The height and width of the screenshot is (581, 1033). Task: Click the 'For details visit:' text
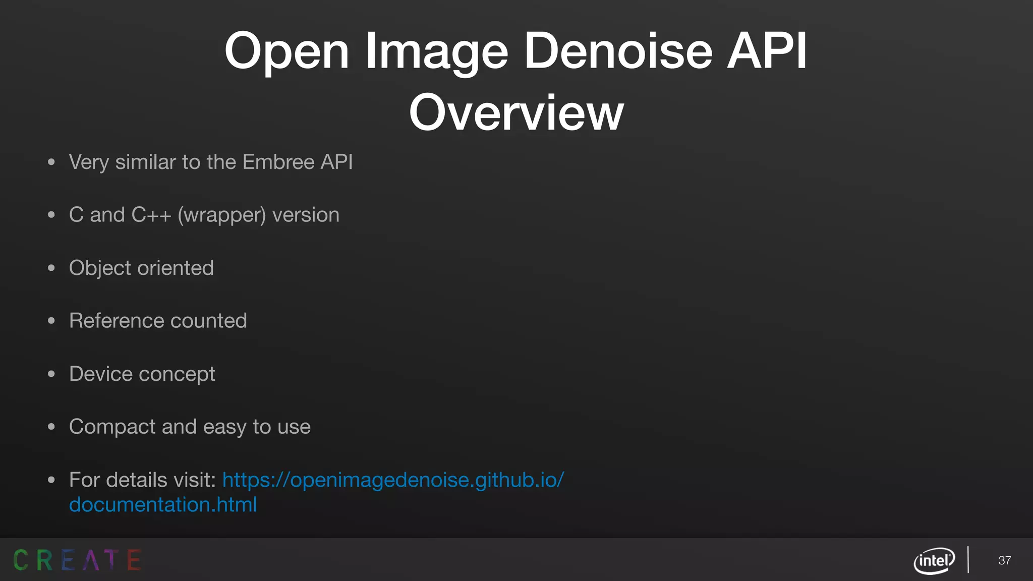tap(143, 480)
